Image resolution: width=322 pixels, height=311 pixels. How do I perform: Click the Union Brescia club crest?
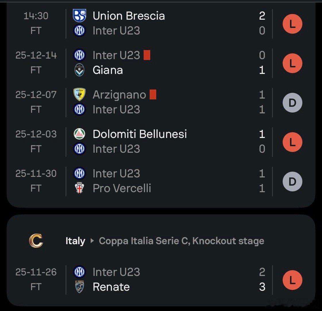point(80,16)
